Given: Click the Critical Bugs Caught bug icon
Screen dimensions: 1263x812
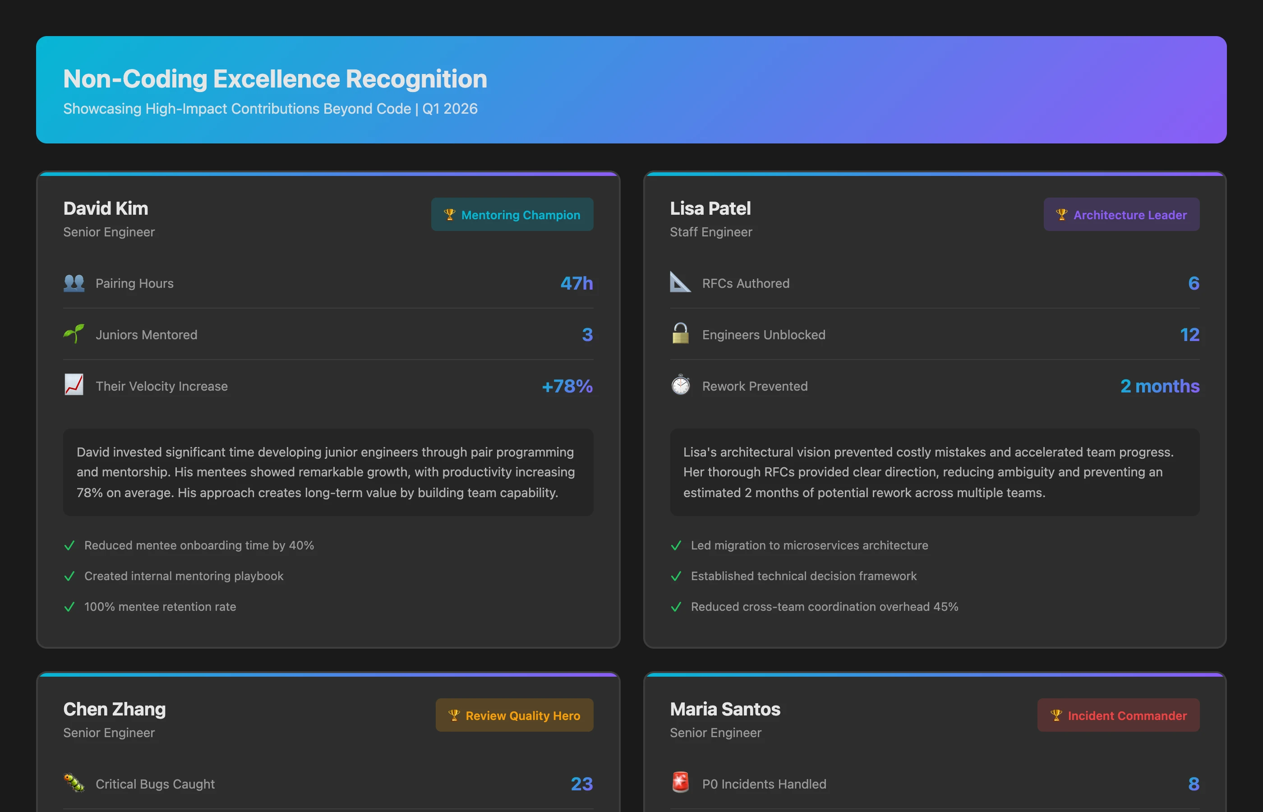Looking at the screenshot, I should (x=74, y=783).
